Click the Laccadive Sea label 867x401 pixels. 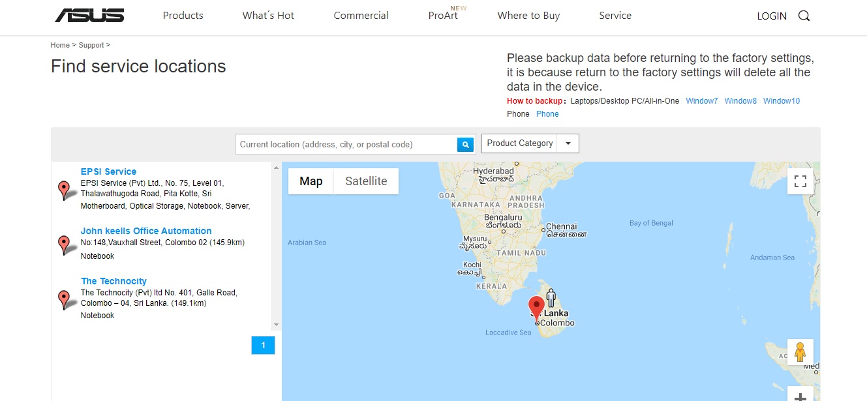click(508, 333)
